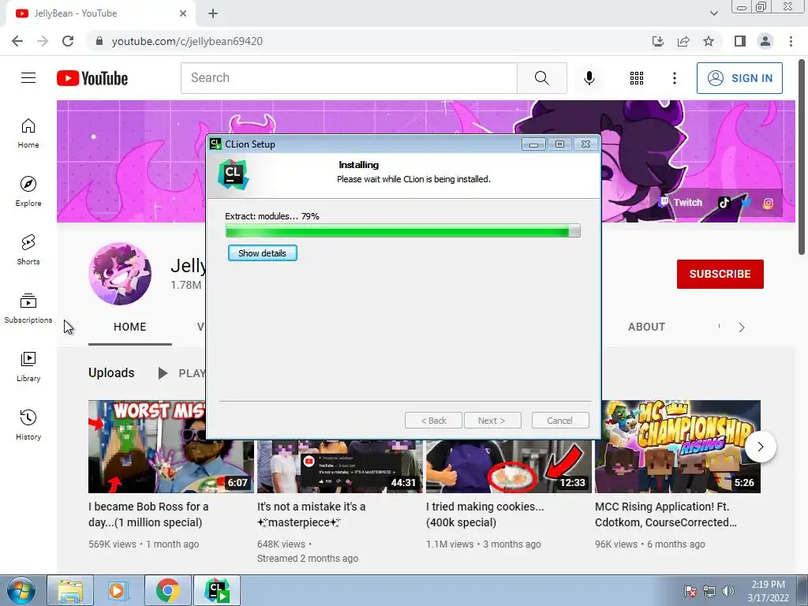808x606 pixels.
Task: Click the search magnifier button
Action: tap(541, 78)
